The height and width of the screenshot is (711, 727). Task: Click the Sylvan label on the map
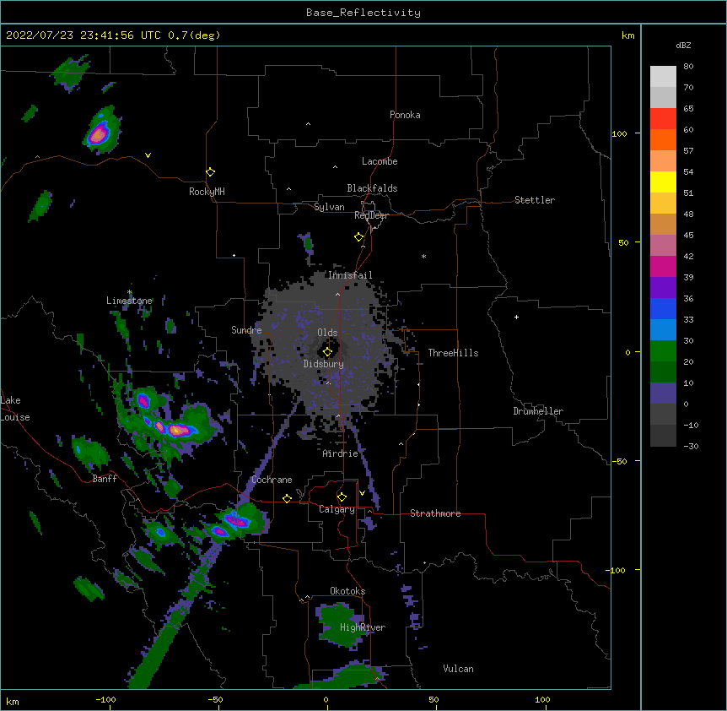(329, 207)
